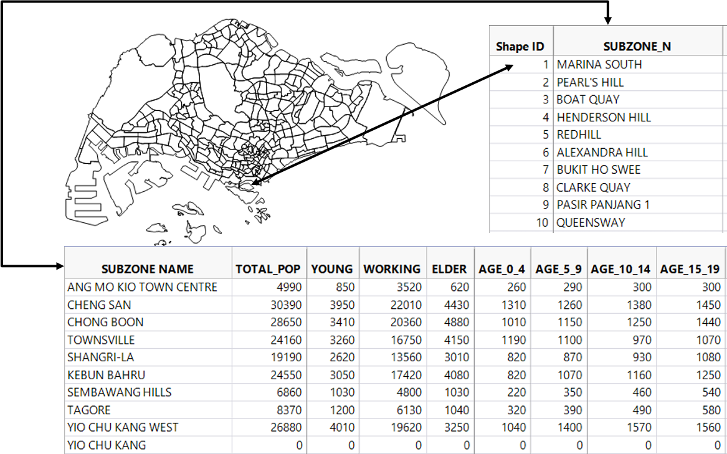727x454 pixels.
Task: Select the TOWNSVILLE cell
Action: coord(148,340)
